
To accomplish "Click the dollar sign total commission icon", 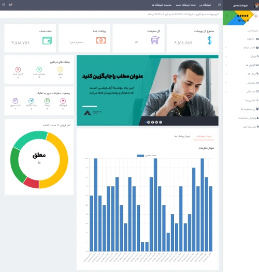I will (x=210, y=40).
